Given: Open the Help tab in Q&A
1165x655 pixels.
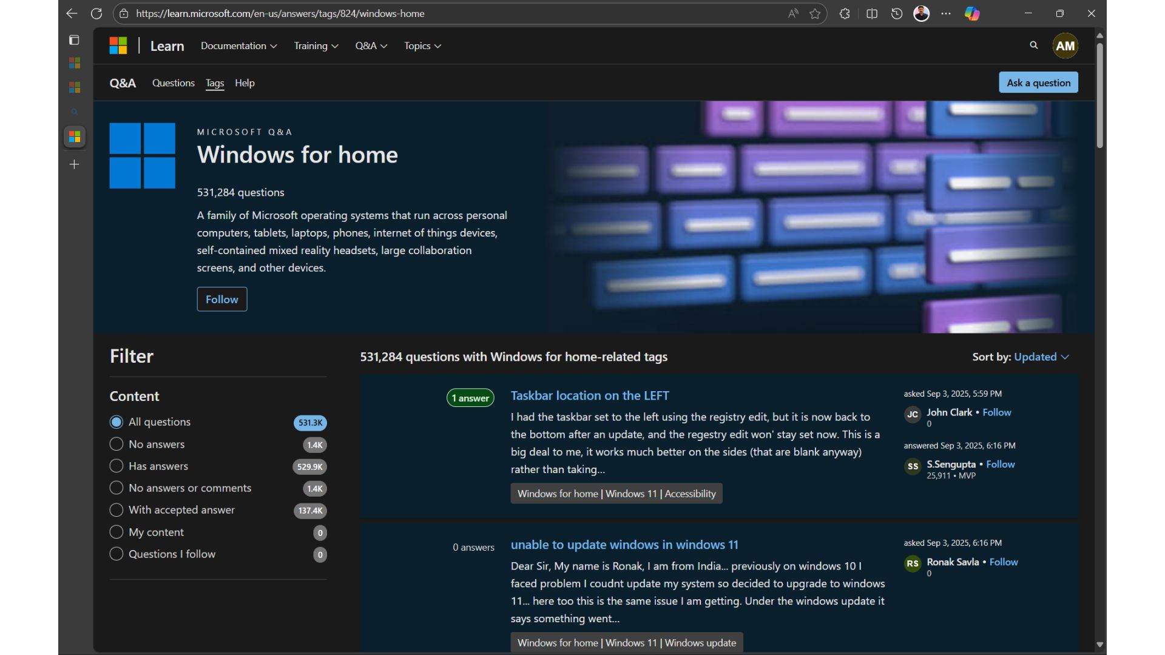Looking at the screenshot, I should [x=245, y=83].
